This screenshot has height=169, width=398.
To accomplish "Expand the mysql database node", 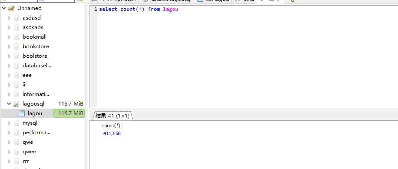I will 9,123.
